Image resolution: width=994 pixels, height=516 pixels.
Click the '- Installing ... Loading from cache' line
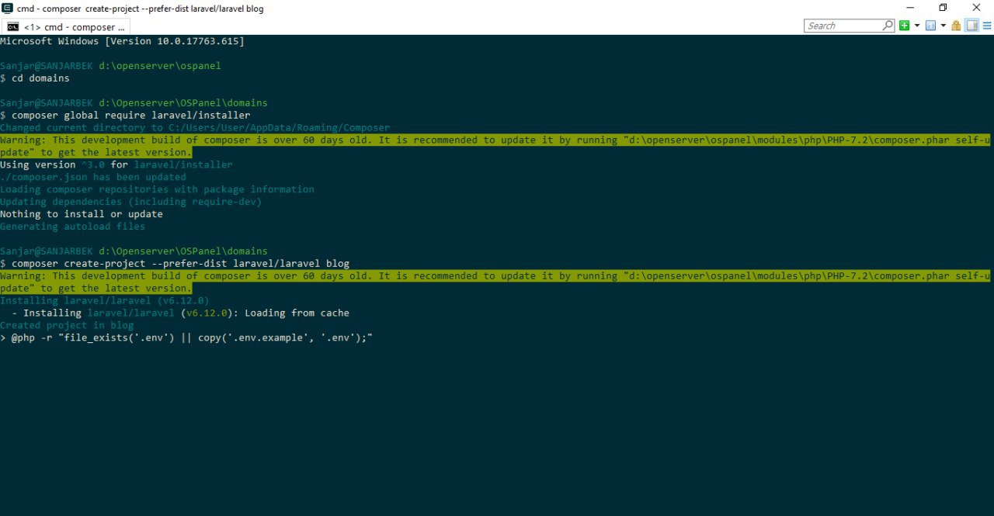180,313
